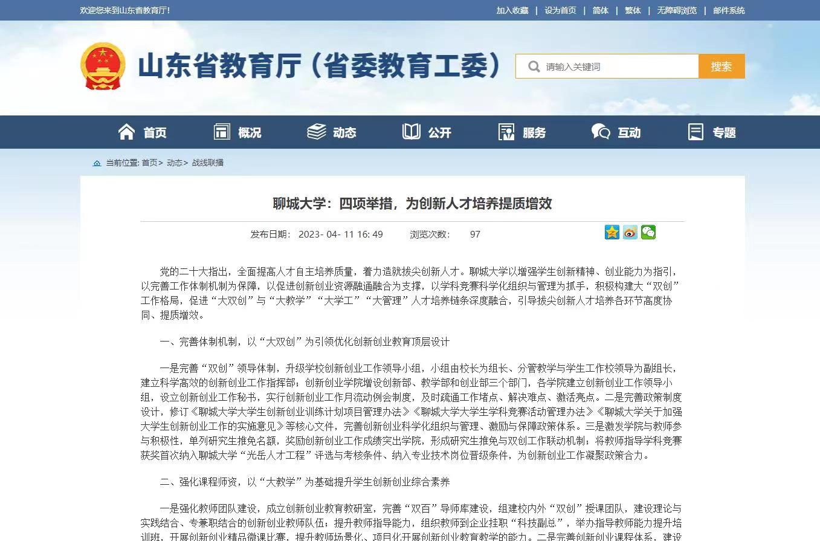Open the 互动 interaction chat icon
This screenshot has height=541, width=820.
pyautogui.click(x=600, y=131)
